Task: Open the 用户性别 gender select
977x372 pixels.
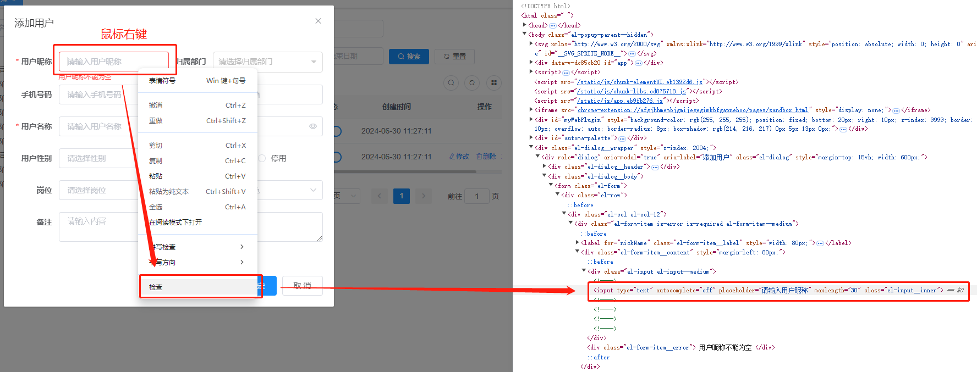Action: tap(98, 158)
